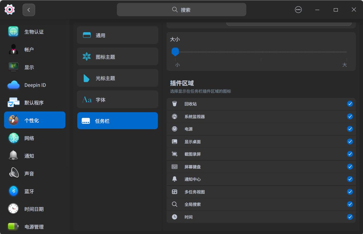Screen dimensions: 363x234
Task: Click the 大小 size label
Action: point(175,39)
